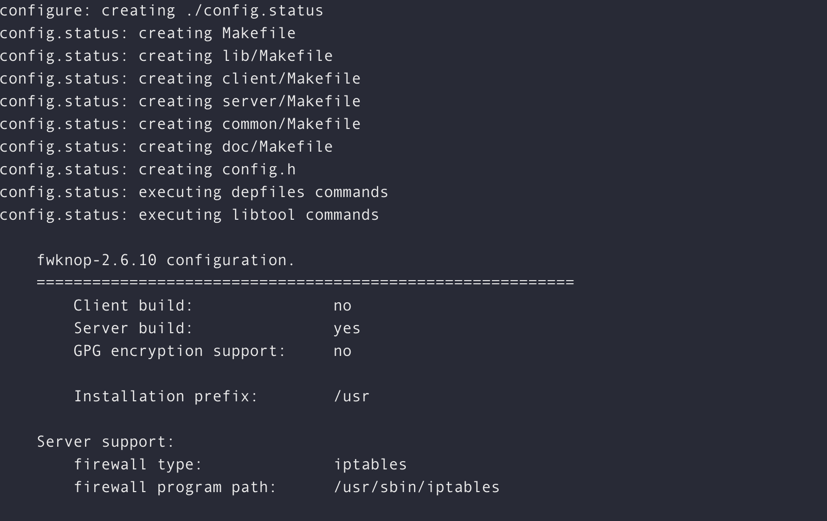
Task: Click the 'doc/Makefile' path
Action: click(277, 146)
